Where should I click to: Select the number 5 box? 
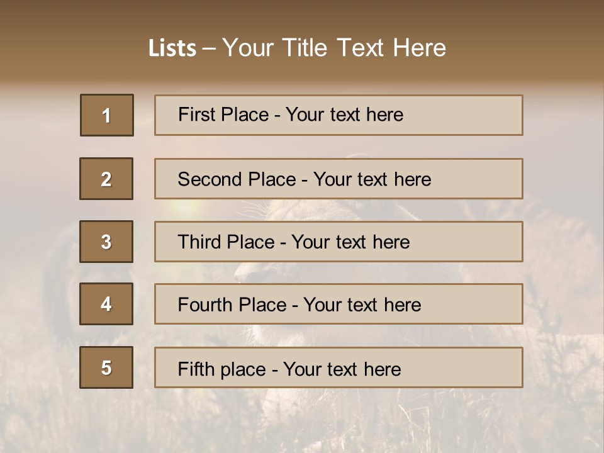(106, 367)
